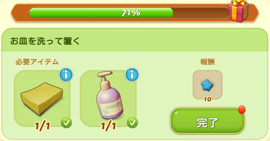Open info for the soap bottle item
270x141 pixels.
point(132,75)
